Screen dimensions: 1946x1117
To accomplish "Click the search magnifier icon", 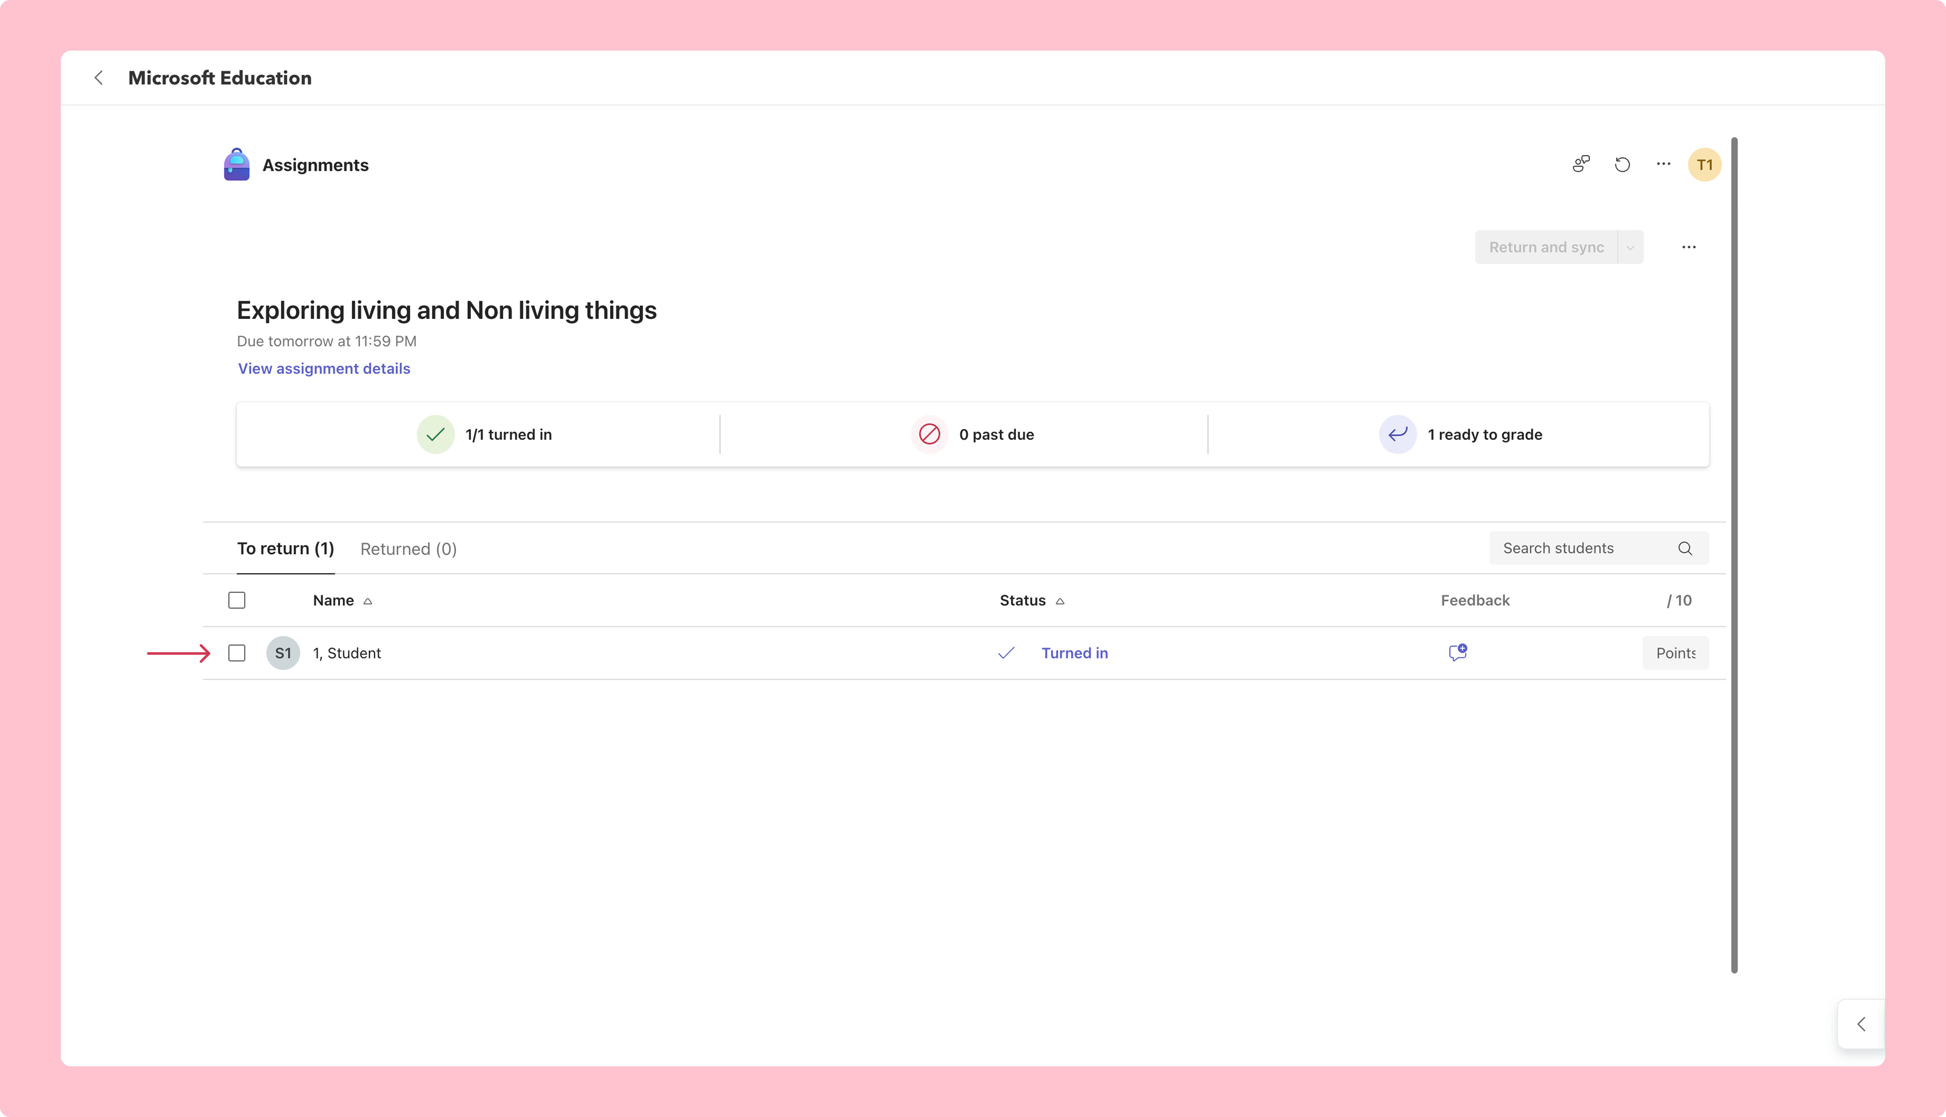I will [x=1684, y=548].
